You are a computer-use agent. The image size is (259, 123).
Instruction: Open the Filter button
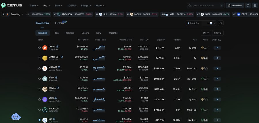[x=218, y=33]
